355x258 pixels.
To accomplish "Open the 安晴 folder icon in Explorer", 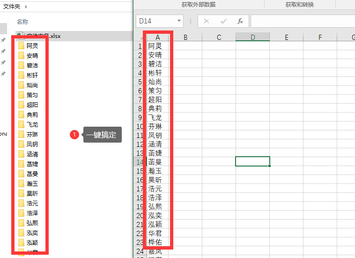I will pyautogui.click(x=21, y=55).
